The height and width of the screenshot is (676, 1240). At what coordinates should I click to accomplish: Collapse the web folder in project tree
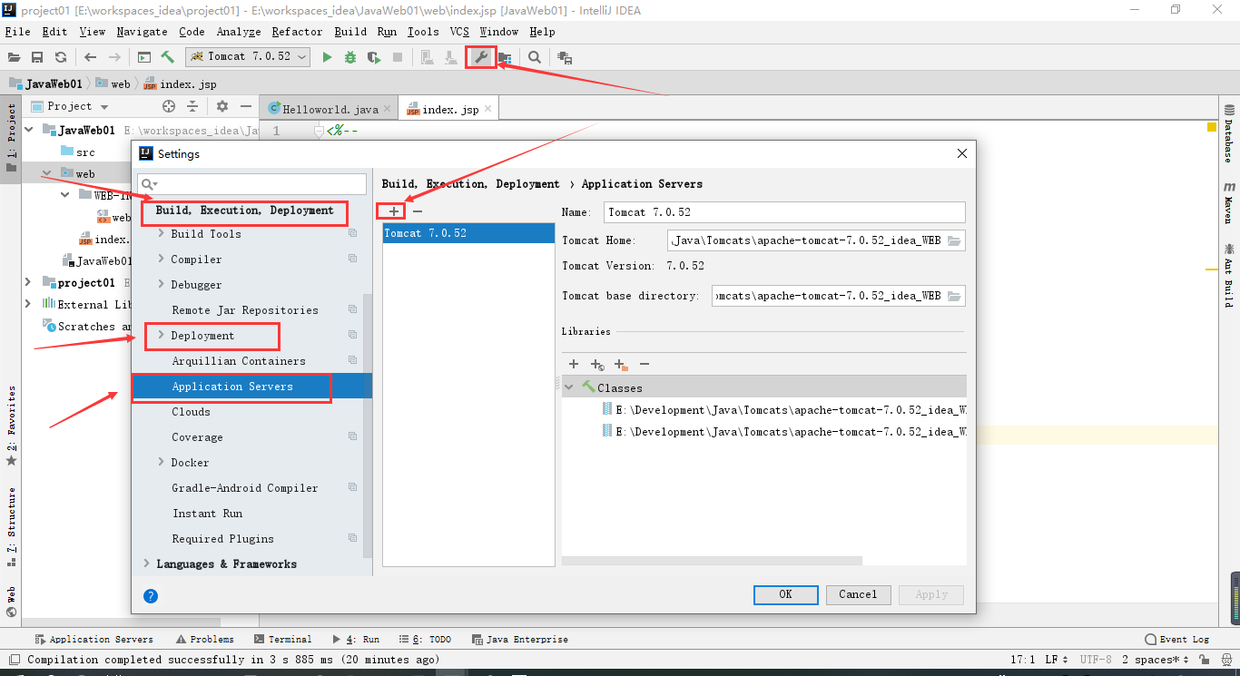point(46,173)
